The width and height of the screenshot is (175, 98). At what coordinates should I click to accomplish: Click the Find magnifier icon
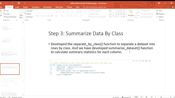click(x=157, y=11)
